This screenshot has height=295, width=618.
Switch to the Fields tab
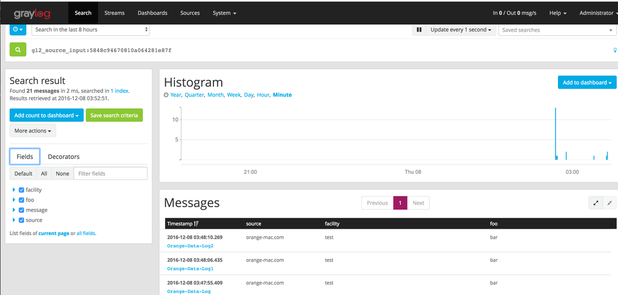25,156
